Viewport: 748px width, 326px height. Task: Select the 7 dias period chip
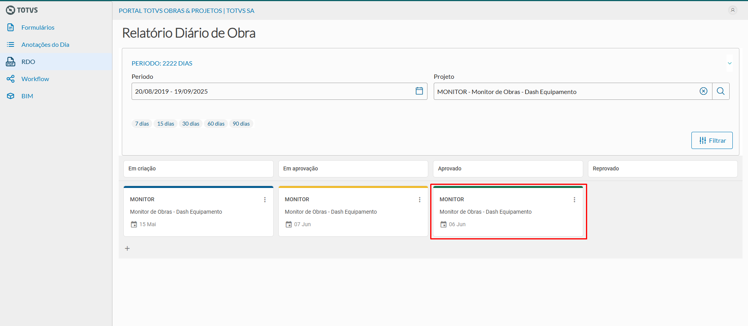pos(142,124)
